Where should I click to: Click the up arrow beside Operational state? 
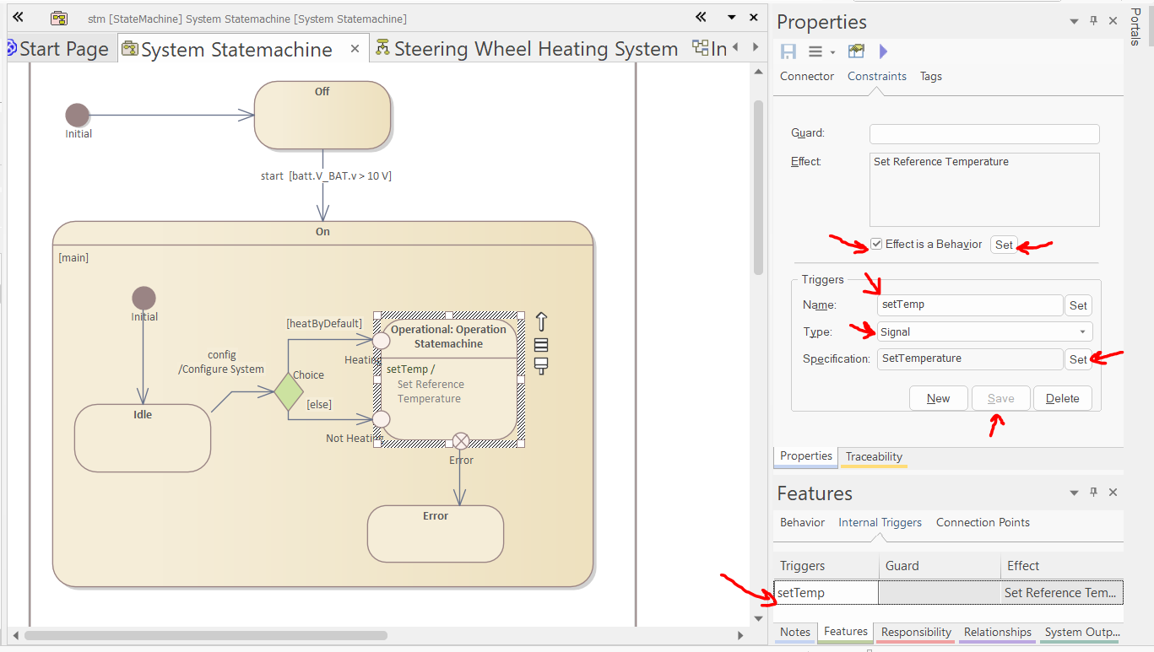click(x=541, y=321)
